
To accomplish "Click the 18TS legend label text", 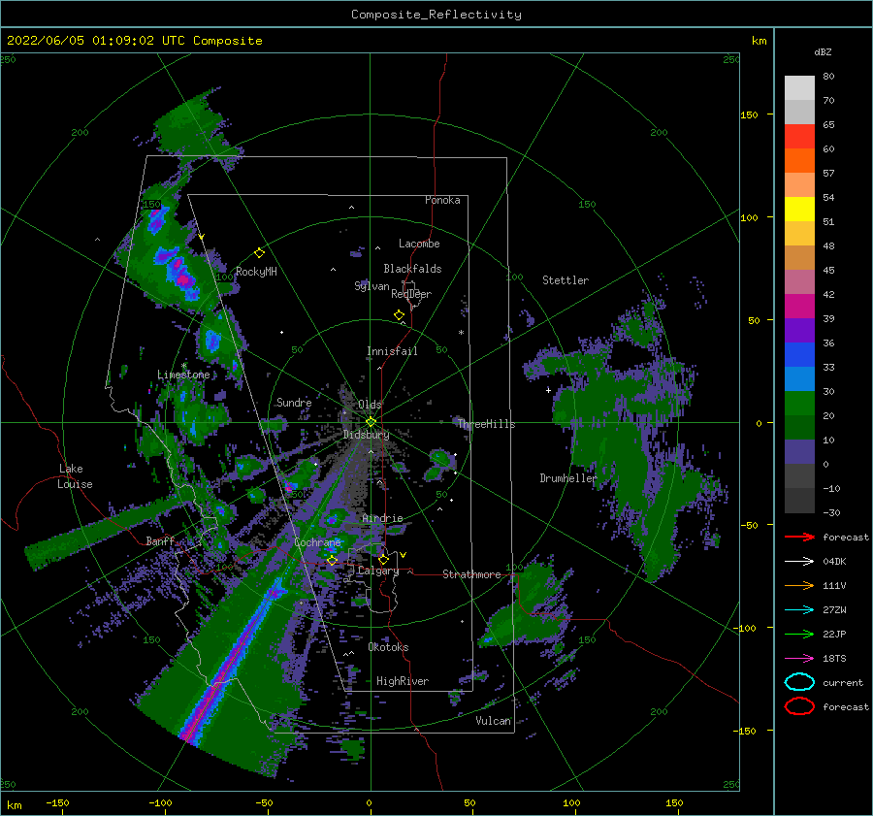I will pyautogui.click(x=834, y=659).
